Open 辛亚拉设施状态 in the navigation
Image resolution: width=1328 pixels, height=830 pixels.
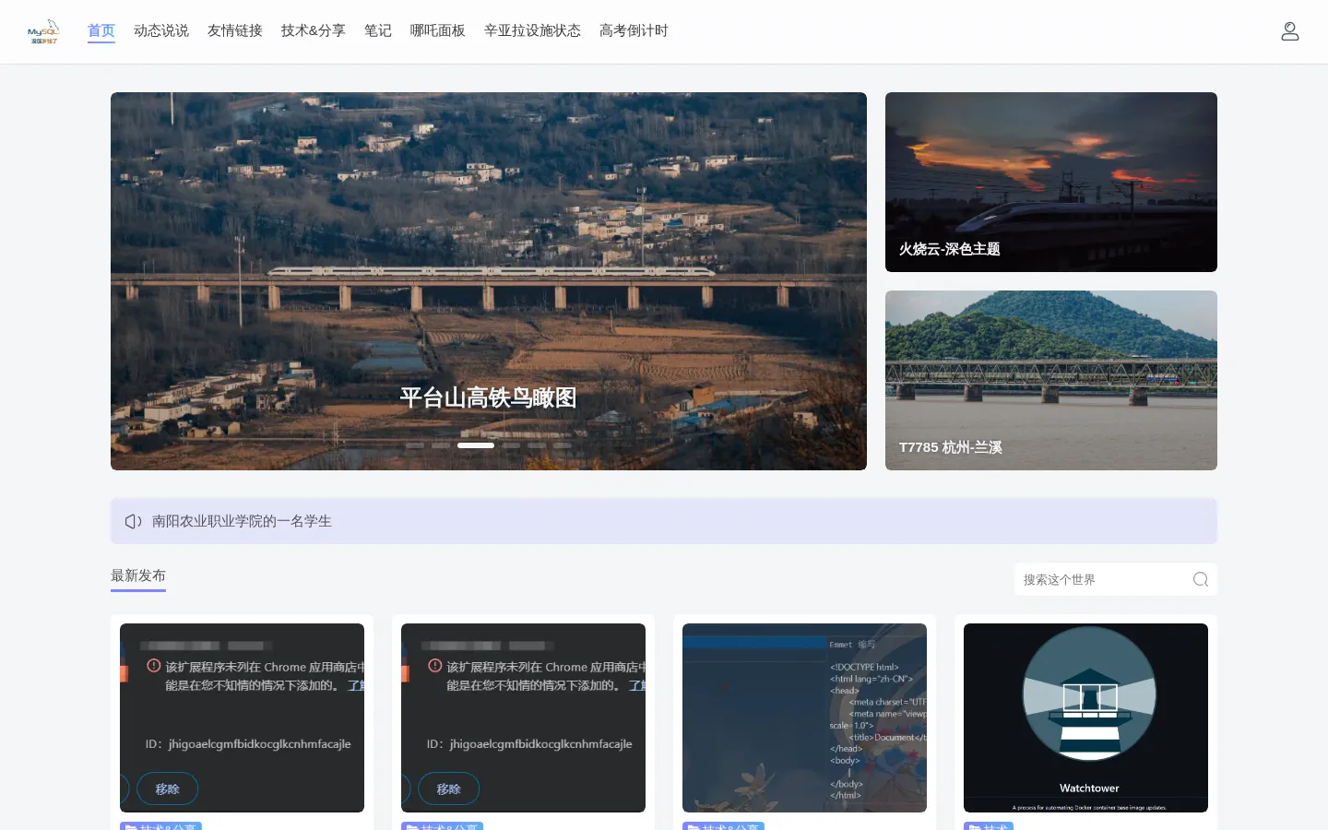pos(533,30)
